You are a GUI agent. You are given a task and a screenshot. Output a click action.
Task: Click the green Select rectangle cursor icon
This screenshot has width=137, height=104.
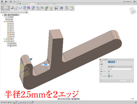(x=72, y=8)
